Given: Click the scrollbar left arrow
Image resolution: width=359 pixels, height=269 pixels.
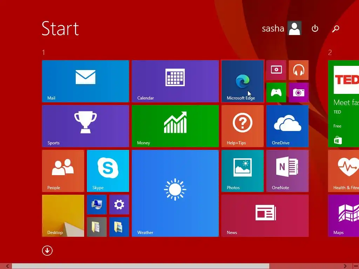Looking at the screenshot, I should 8,266.
